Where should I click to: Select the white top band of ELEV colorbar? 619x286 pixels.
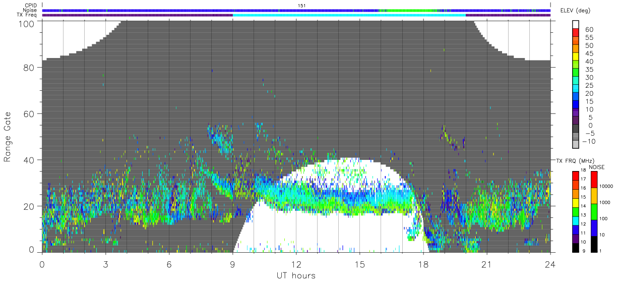coord(576,25)
